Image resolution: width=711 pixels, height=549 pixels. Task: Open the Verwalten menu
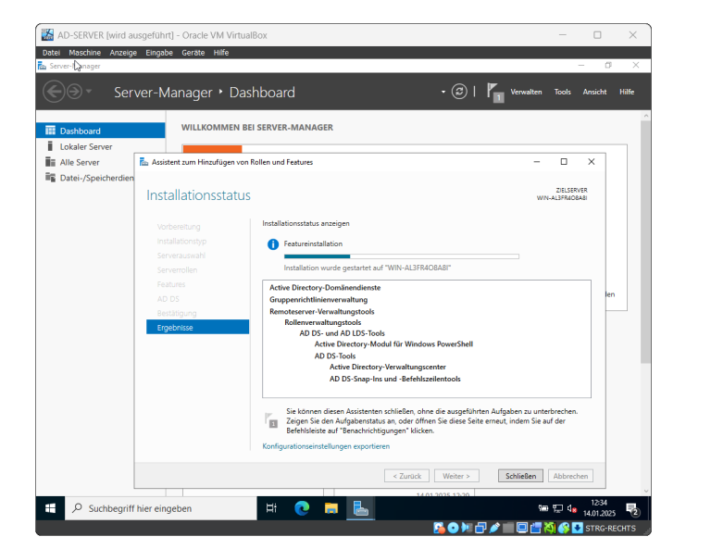coord(526,92)
